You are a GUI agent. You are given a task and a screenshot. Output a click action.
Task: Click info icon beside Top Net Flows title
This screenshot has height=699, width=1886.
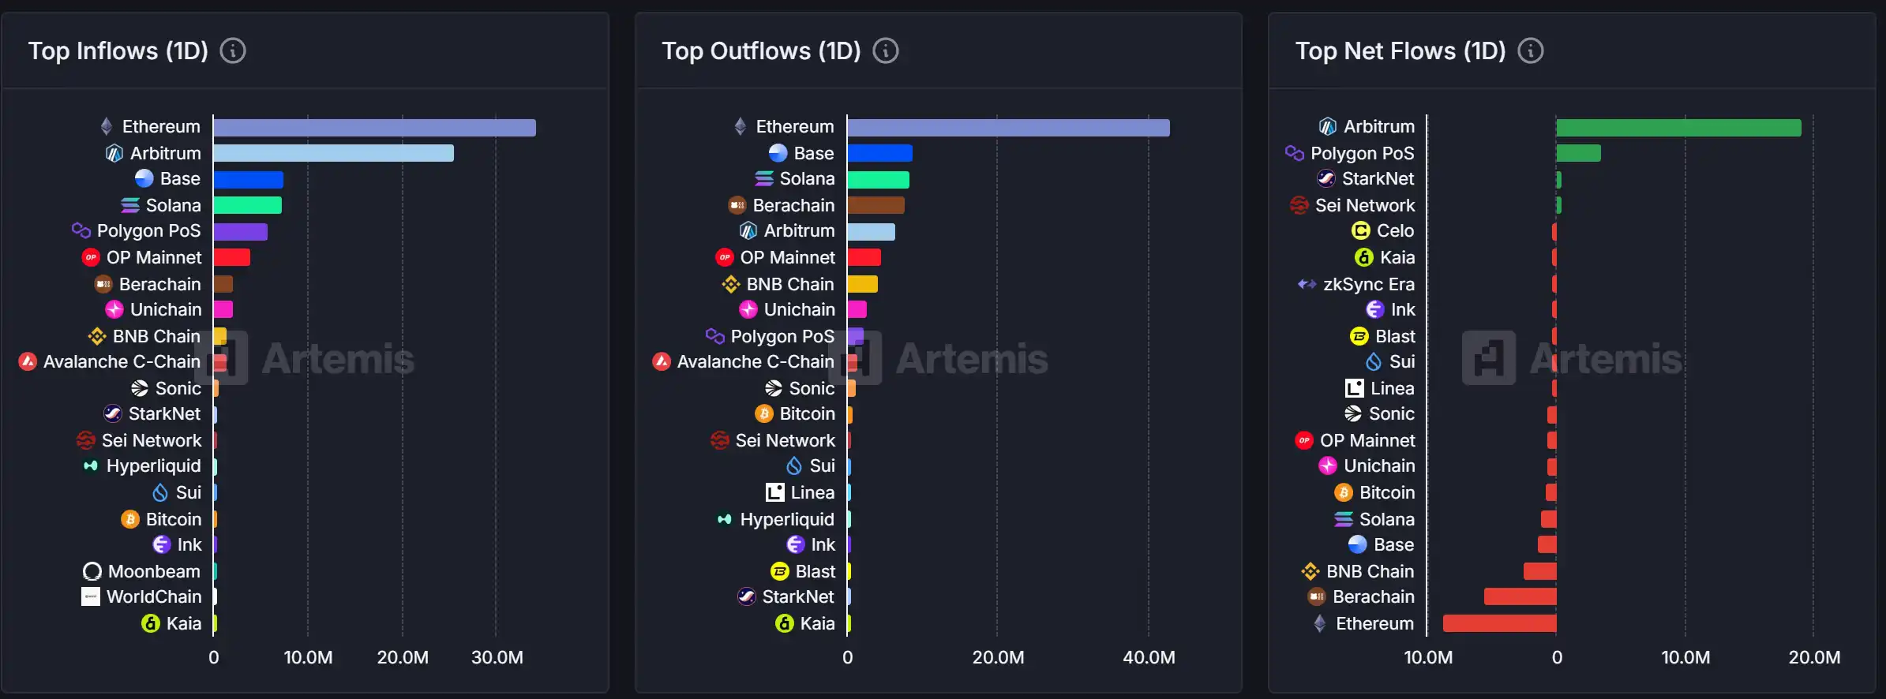click(1530, 51)
